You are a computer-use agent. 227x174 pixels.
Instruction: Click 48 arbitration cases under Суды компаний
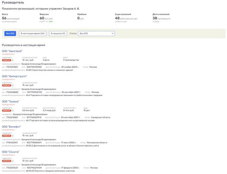pos(118,18)
